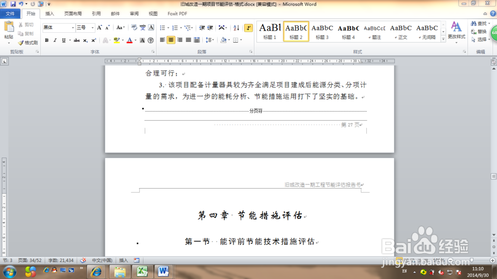Switch to the Insert (插入) tab

[49, 13]
